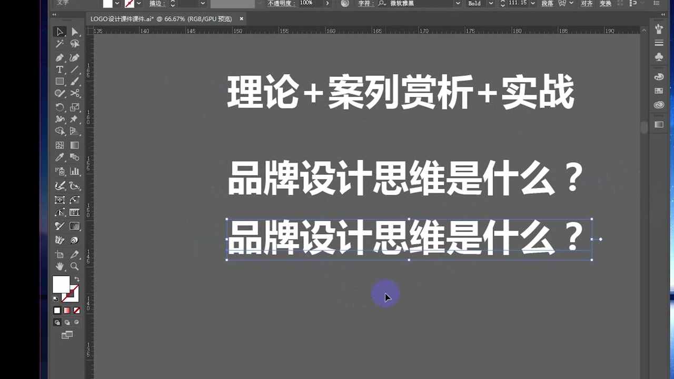Enable Draw Behind mode

click(x=67, y=322)
